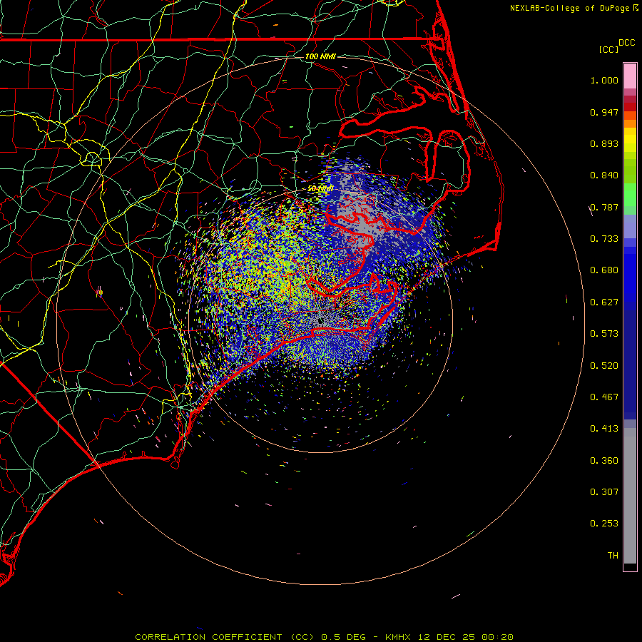642x642 pixels.
Task: Click the red swatch near 0.947
Action: 630,107
